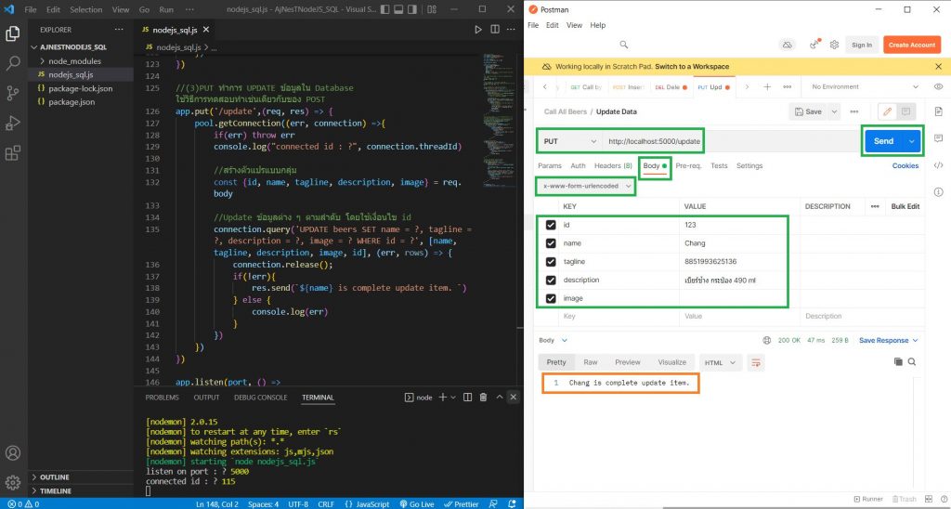This screenshot has width=951, height=509.
Task: Open the code snippet icon in Postman
Action: point(938,165)
